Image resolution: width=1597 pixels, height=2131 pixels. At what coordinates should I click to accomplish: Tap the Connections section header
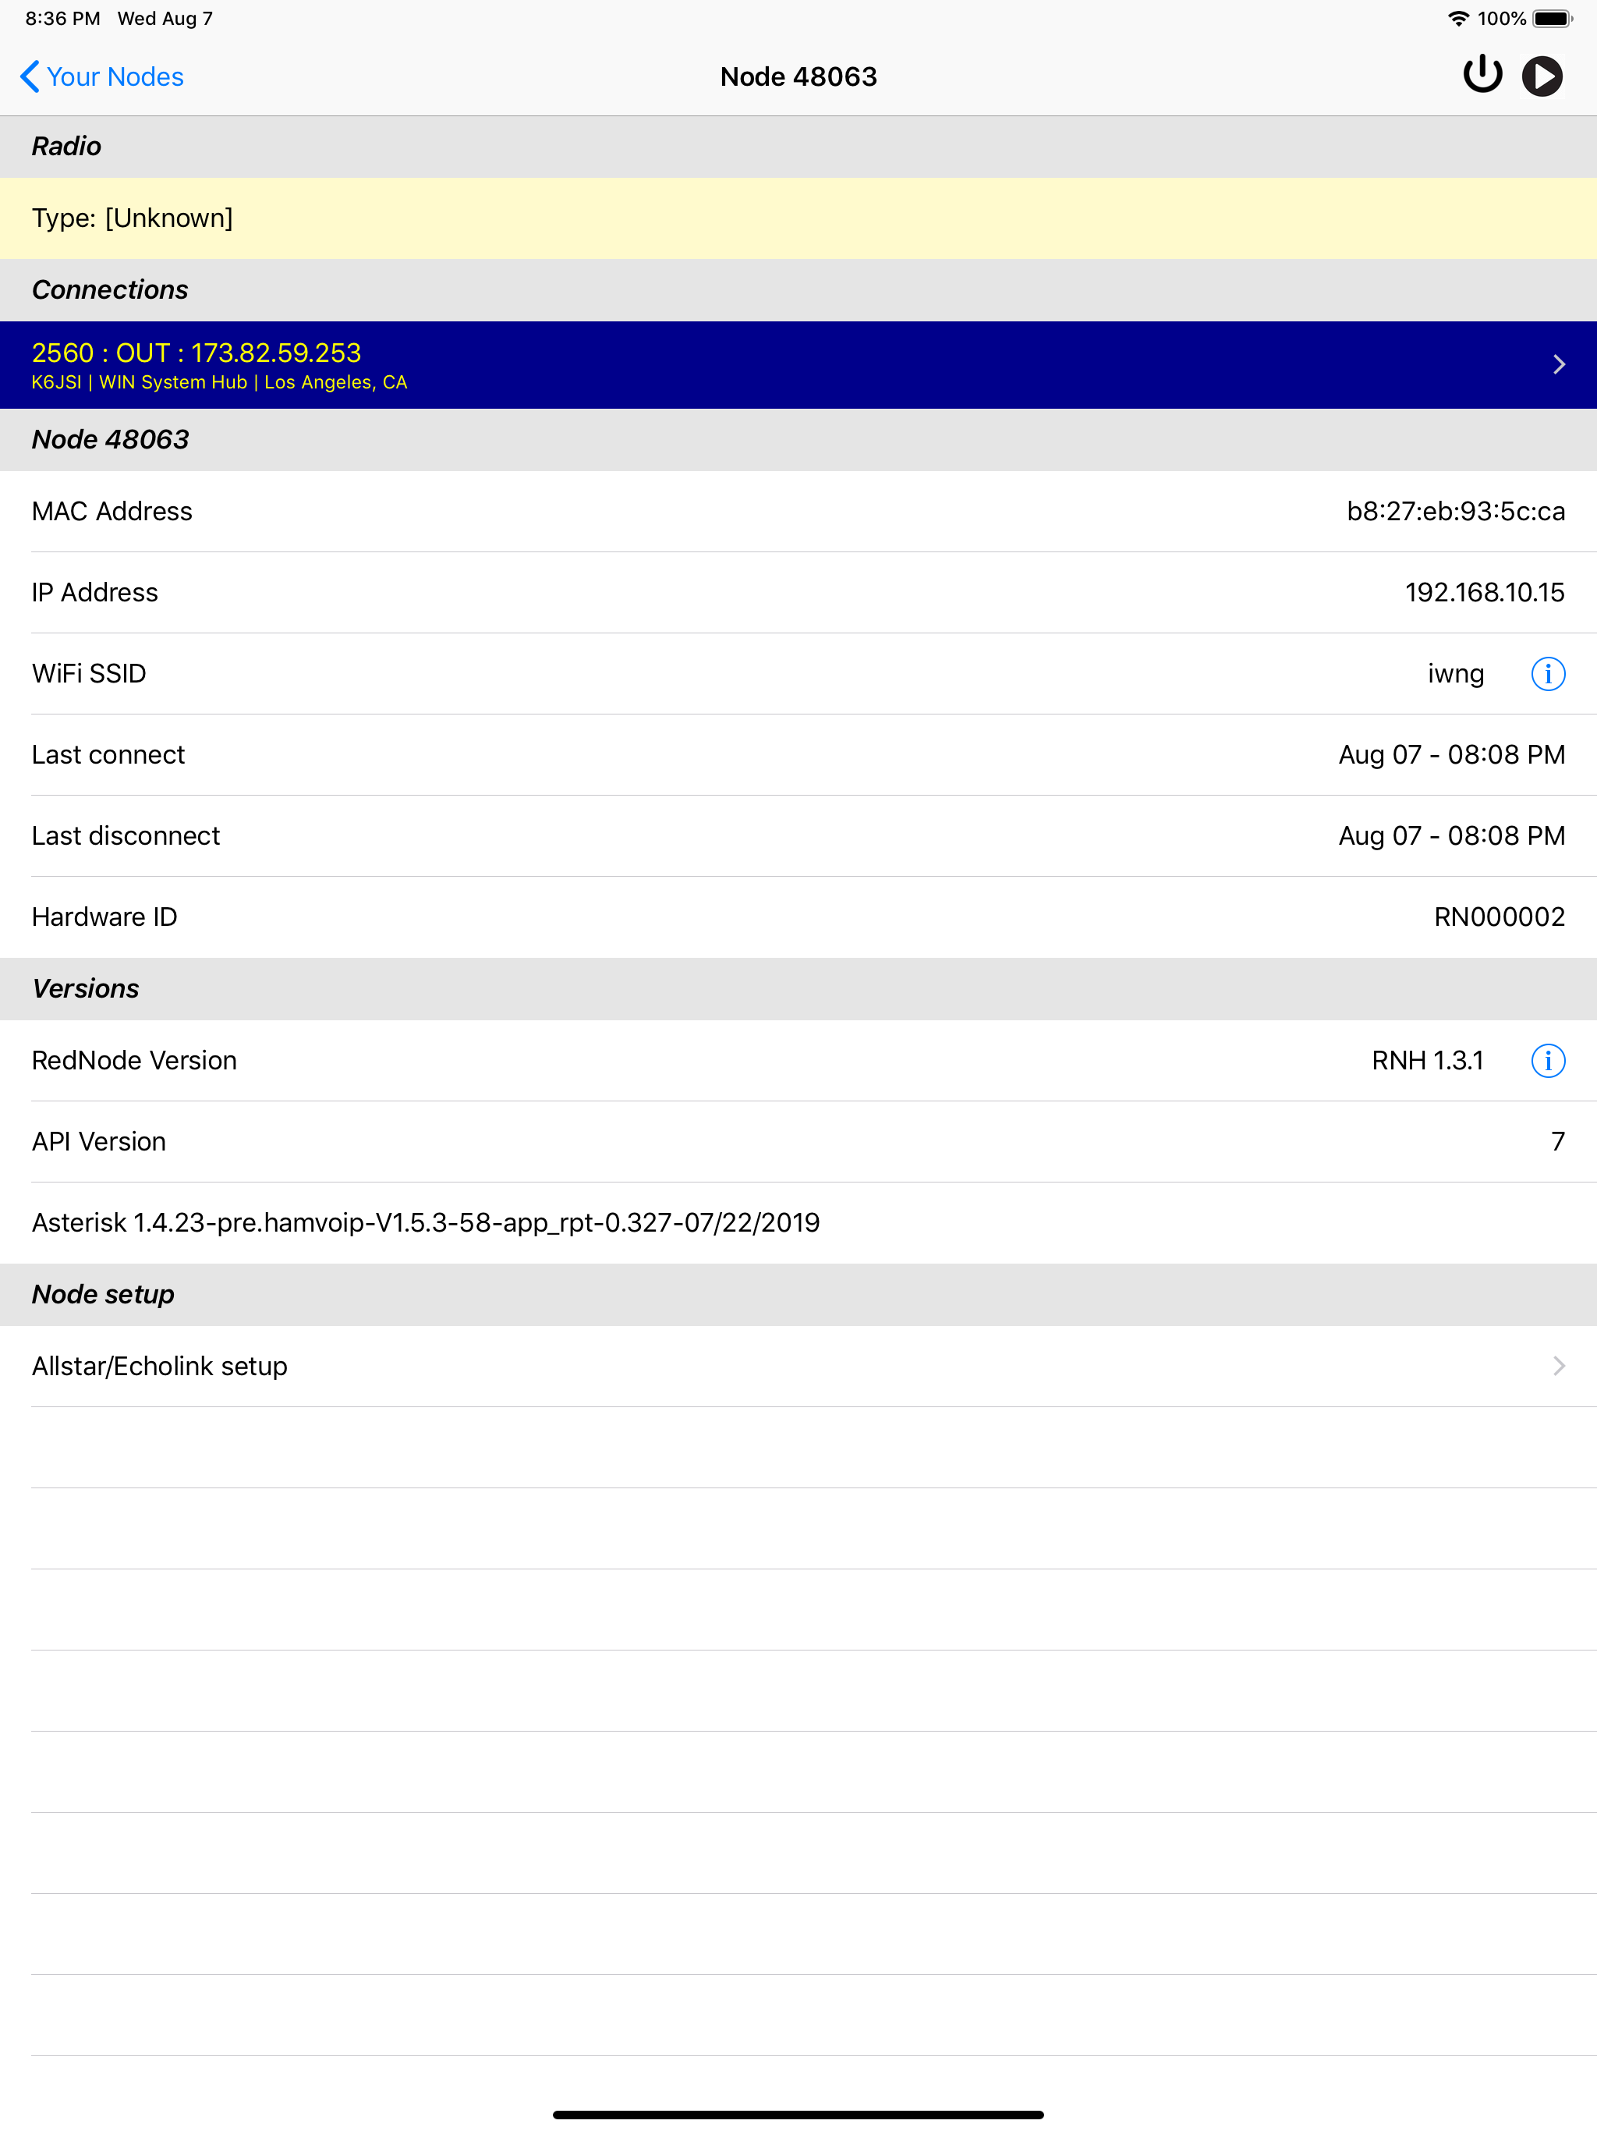(798, 290)
